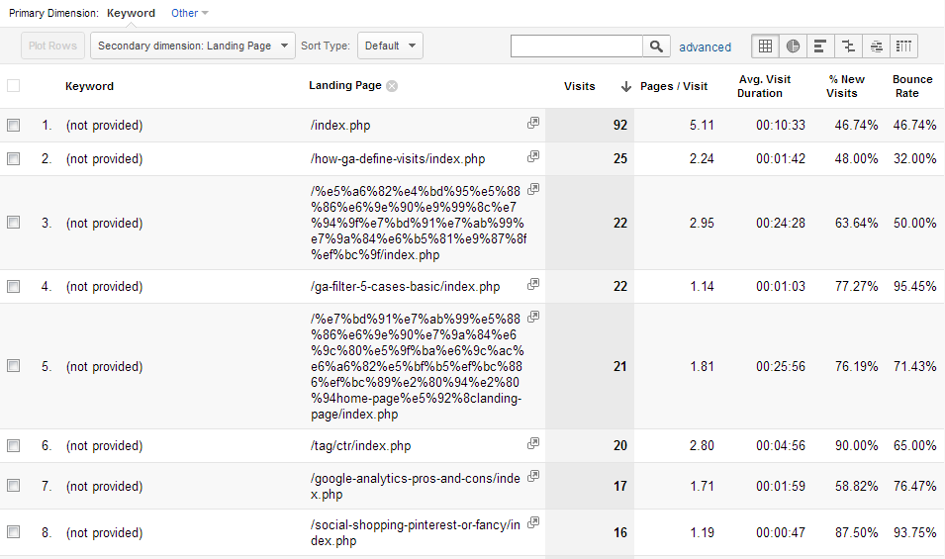The height and width of the screenshot is (559, 945).
Task: Select the performance bar view icon
Action: [820, 46]
